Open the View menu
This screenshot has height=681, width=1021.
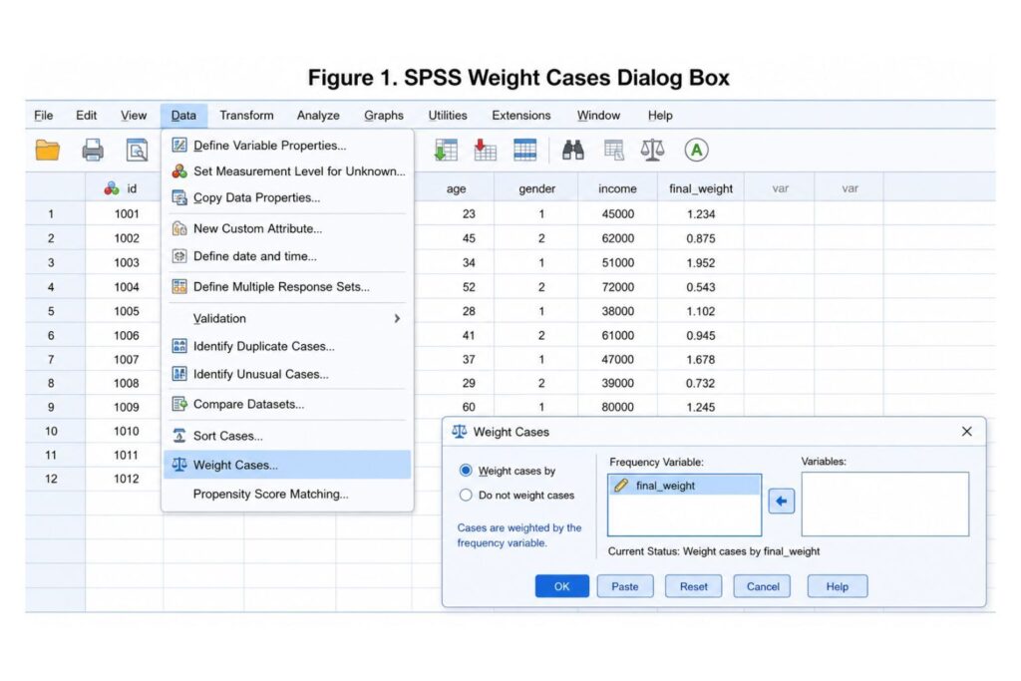click(134, 116)
